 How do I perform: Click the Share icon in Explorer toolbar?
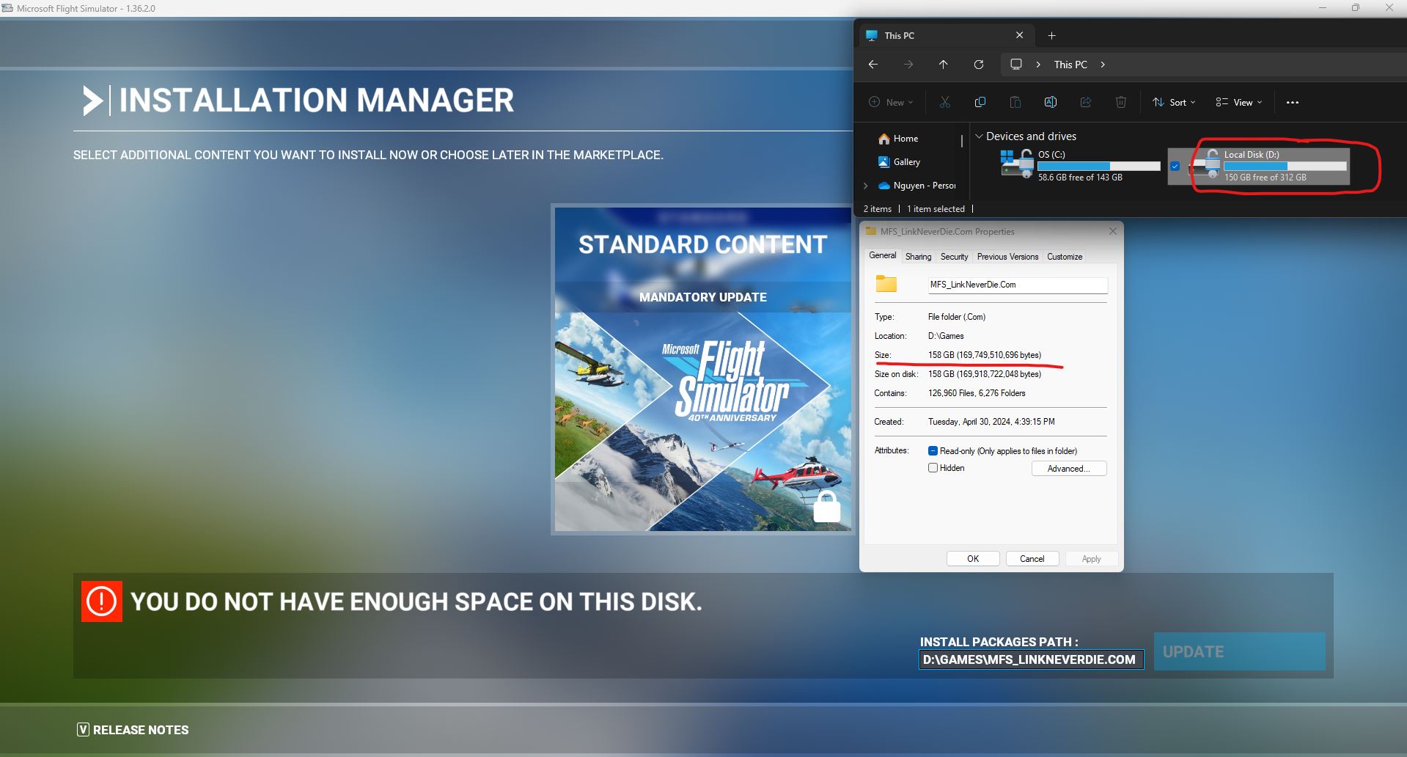coord(1085,102)
